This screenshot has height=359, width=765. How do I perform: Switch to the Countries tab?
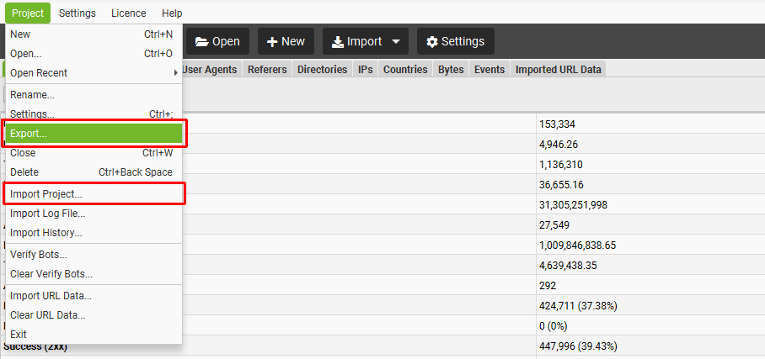tap(405, 70)
